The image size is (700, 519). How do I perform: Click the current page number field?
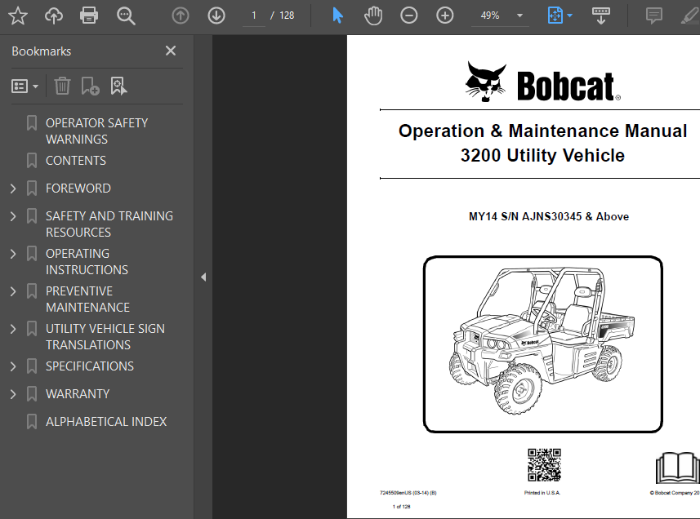click(x=253, y=16)
